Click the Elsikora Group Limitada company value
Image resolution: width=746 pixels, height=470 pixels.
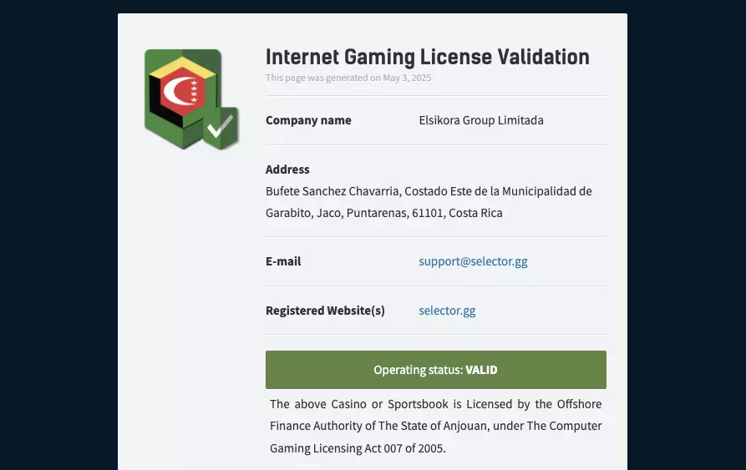click(481, 120)
